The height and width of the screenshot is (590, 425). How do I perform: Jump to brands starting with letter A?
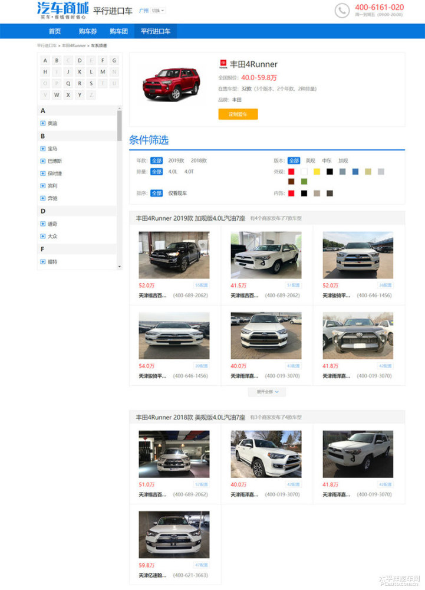click(45, 60)
